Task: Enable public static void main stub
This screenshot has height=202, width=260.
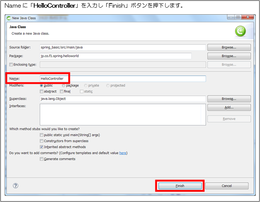Action: point(42,135)
